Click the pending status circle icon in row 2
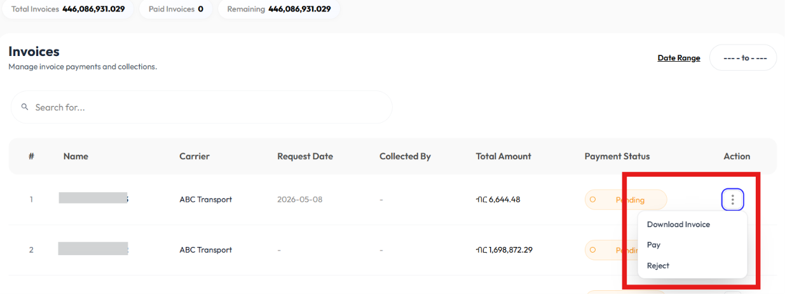Image resolution: width=785 pixels, height=294 pixels. click(593, 250)
